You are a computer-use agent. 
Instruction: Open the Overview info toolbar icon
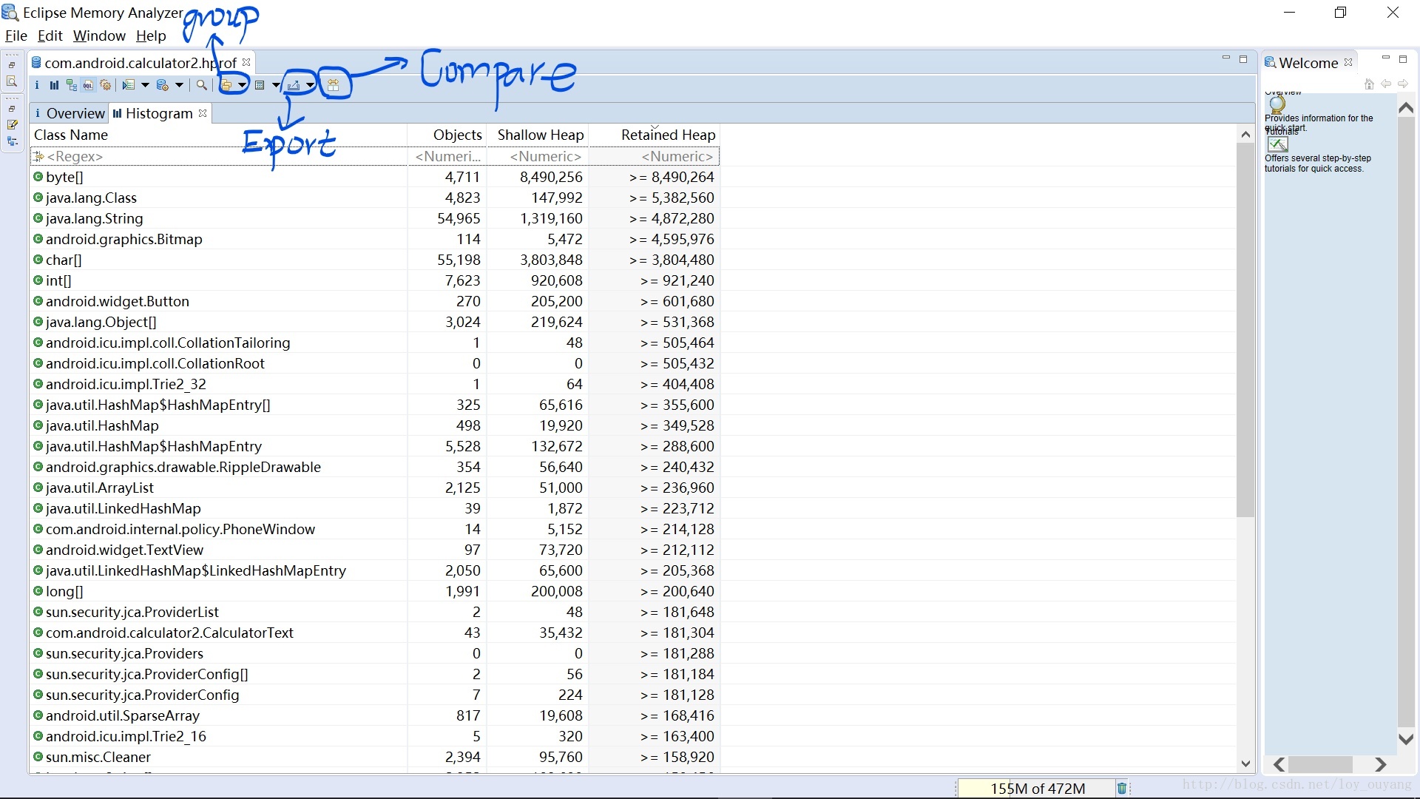pyautogui.click(x=37, y=85)
